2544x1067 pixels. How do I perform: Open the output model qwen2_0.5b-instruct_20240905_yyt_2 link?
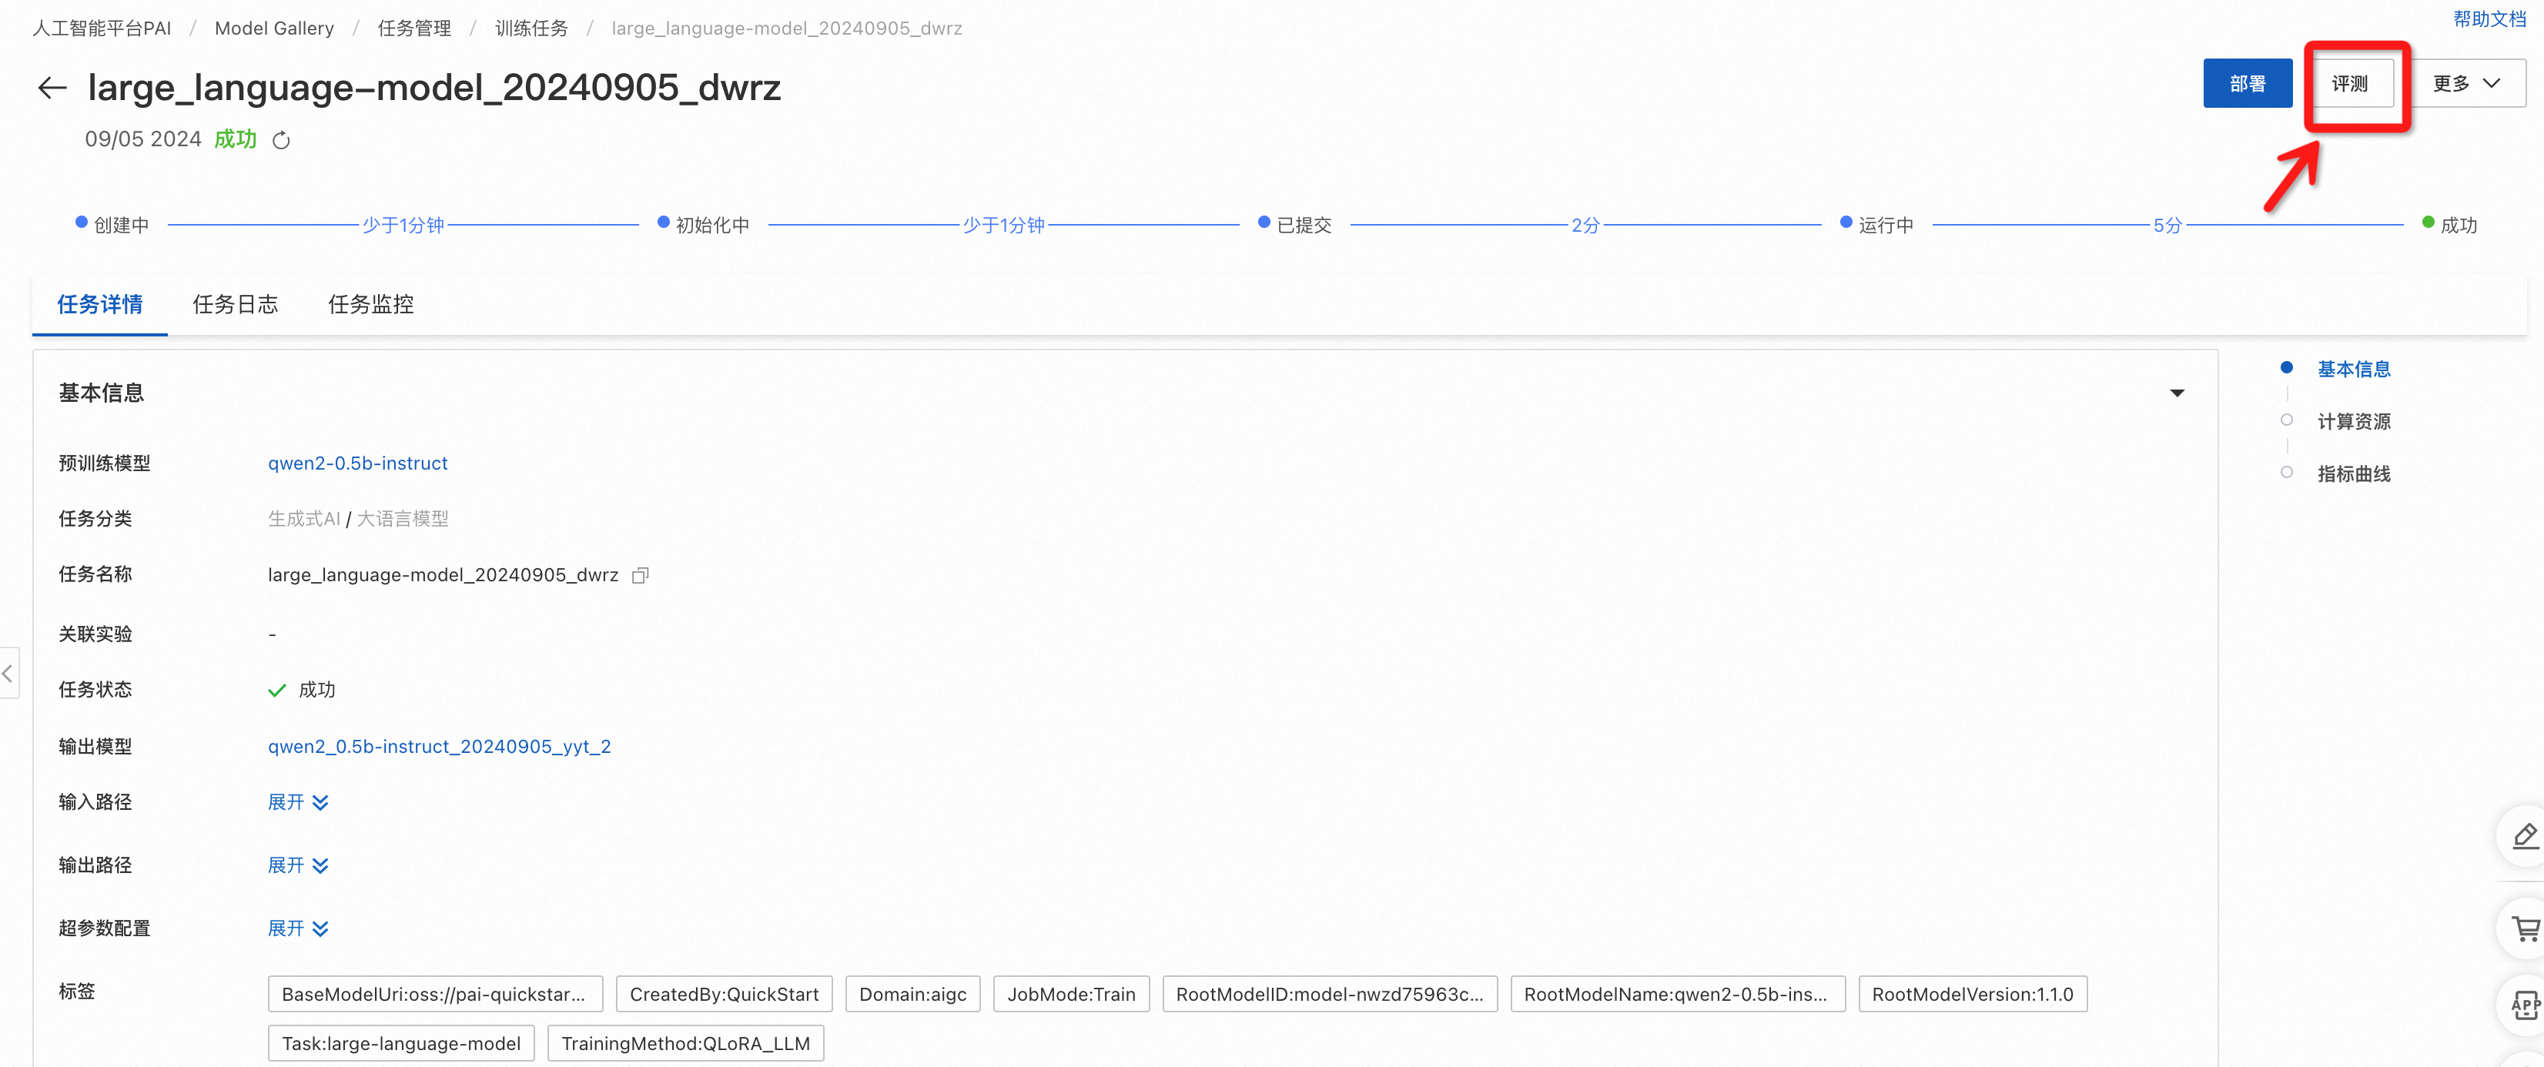pos(438,746)
